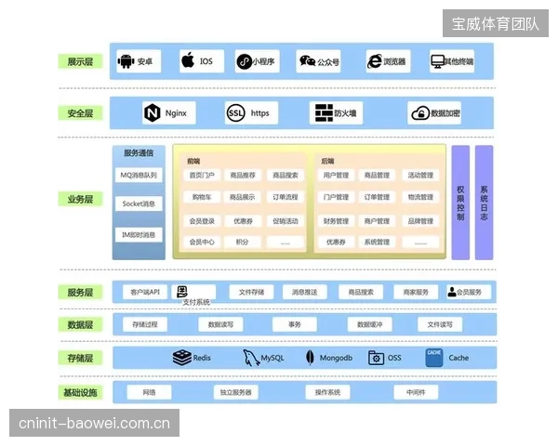Select the 会员登录 box
This screenshot has height=446, width=558.
coord(202,221)
